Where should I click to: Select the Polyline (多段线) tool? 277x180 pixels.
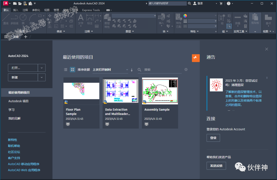click(x=14, y=19)
